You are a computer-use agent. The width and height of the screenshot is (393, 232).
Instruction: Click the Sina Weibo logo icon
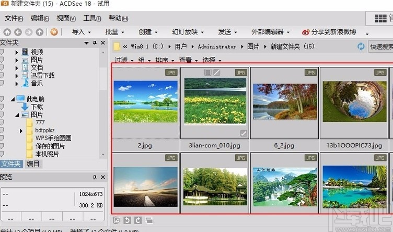click(306, 32)
